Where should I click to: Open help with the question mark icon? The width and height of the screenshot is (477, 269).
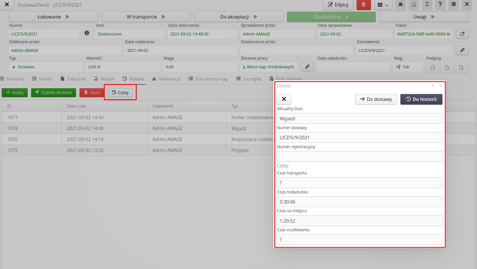(x=440, y=4)
